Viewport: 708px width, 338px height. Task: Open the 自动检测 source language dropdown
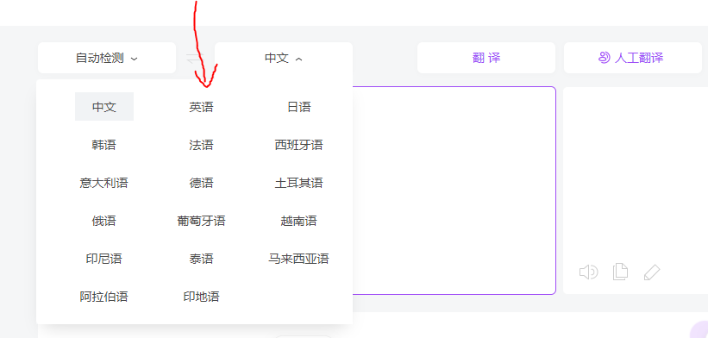107,58
